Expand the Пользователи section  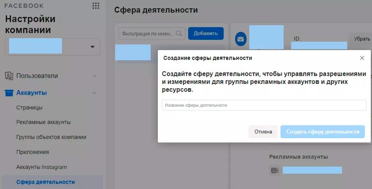coord(95,76)
